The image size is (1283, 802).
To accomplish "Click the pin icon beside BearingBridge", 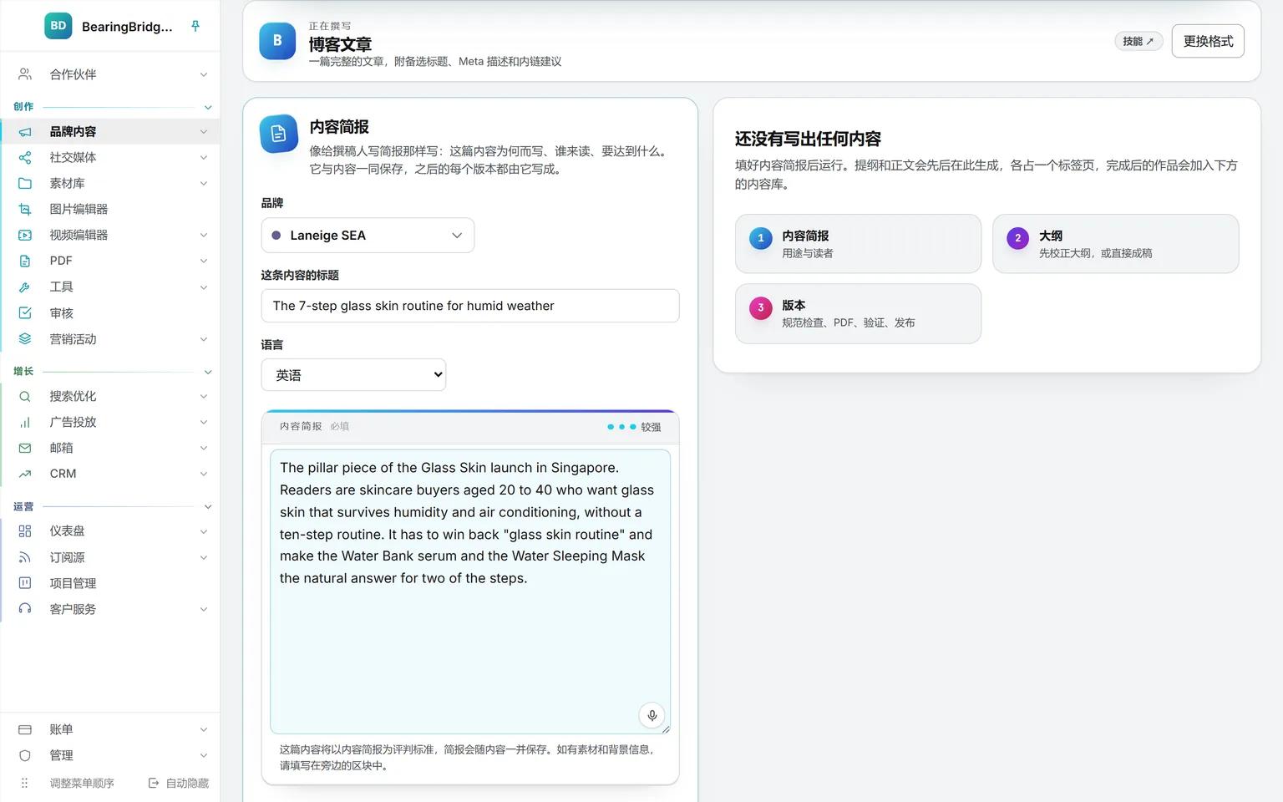I will 195,26.
